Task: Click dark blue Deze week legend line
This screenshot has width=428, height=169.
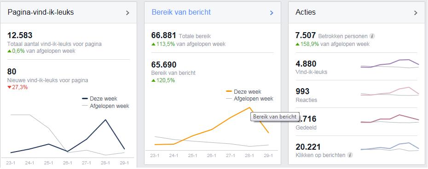Action: point(85,99)
